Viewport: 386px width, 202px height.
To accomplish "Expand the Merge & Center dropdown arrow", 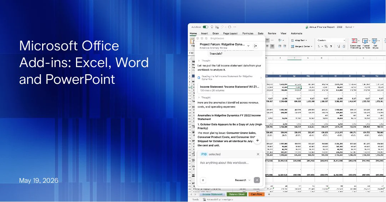I will 312,46.
